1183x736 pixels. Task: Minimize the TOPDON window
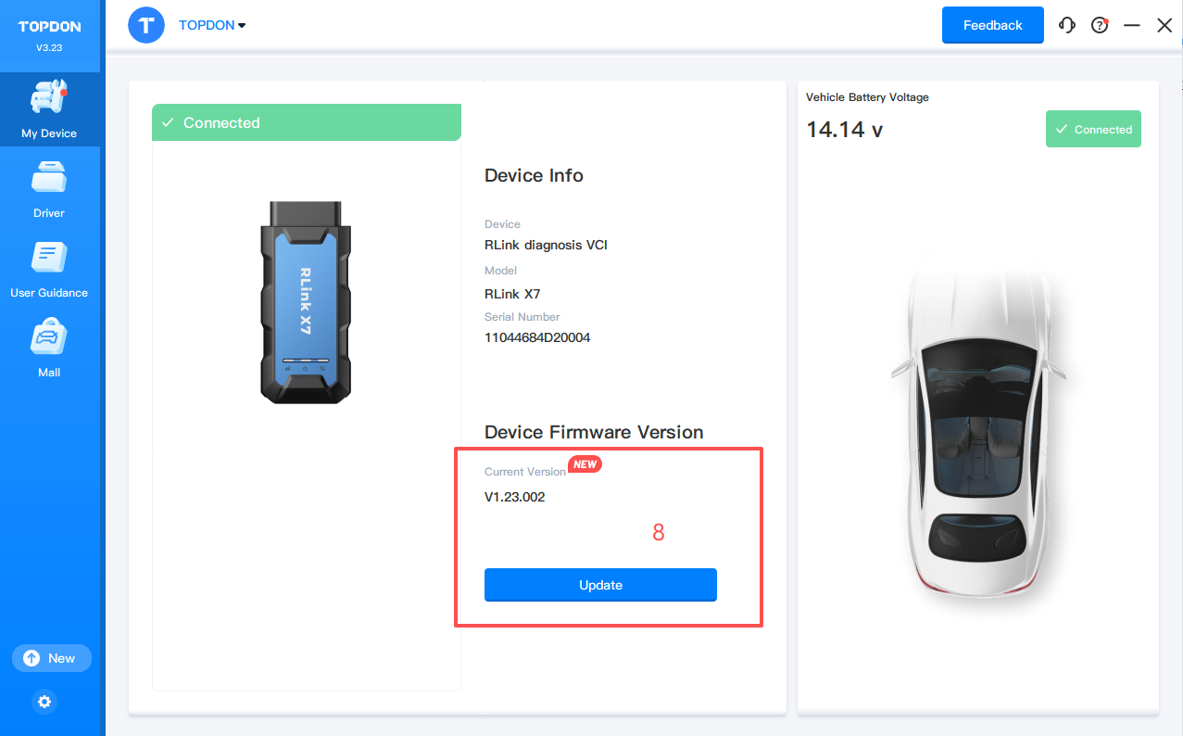coord(1131,26)
